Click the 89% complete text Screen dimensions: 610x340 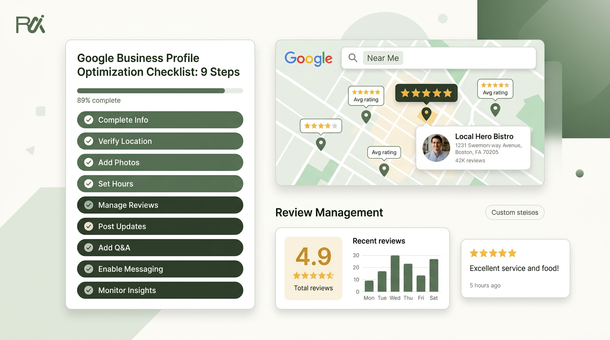pyautogui.click(x=99, y=100)
